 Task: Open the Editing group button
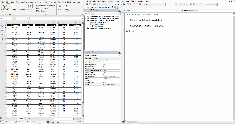(x=67, y=8)
